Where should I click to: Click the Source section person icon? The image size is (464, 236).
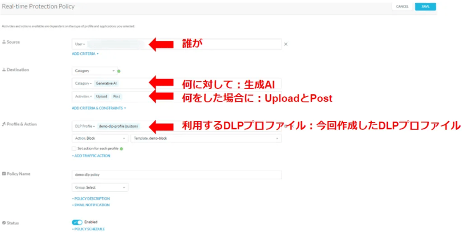click(4, 42)
